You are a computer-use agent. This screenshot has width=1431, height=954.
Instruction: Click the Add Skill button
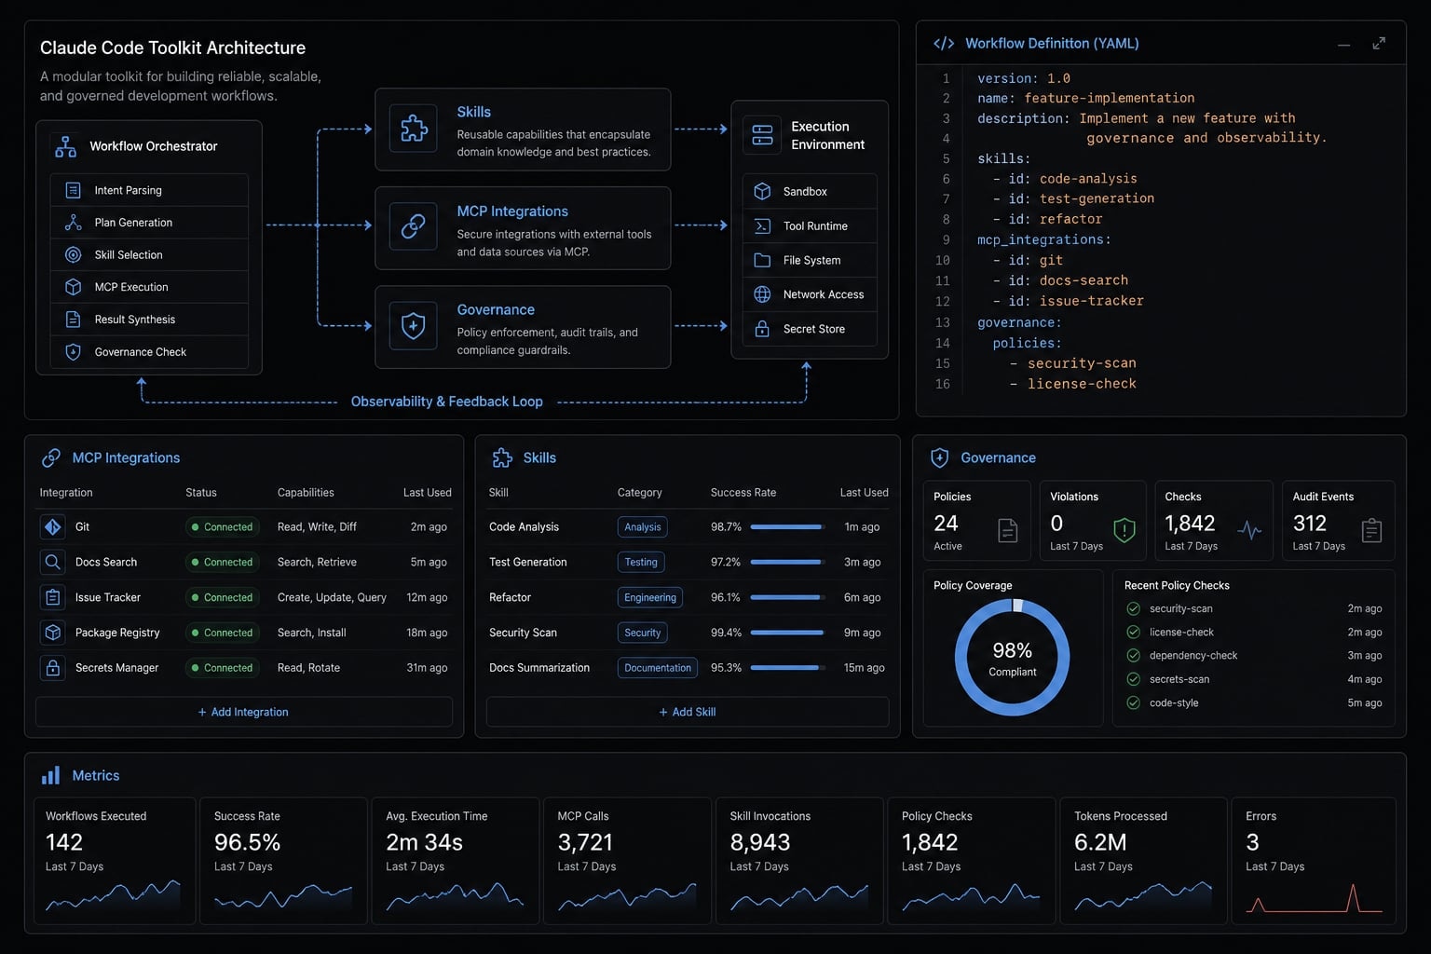click(x=688, y=712)
